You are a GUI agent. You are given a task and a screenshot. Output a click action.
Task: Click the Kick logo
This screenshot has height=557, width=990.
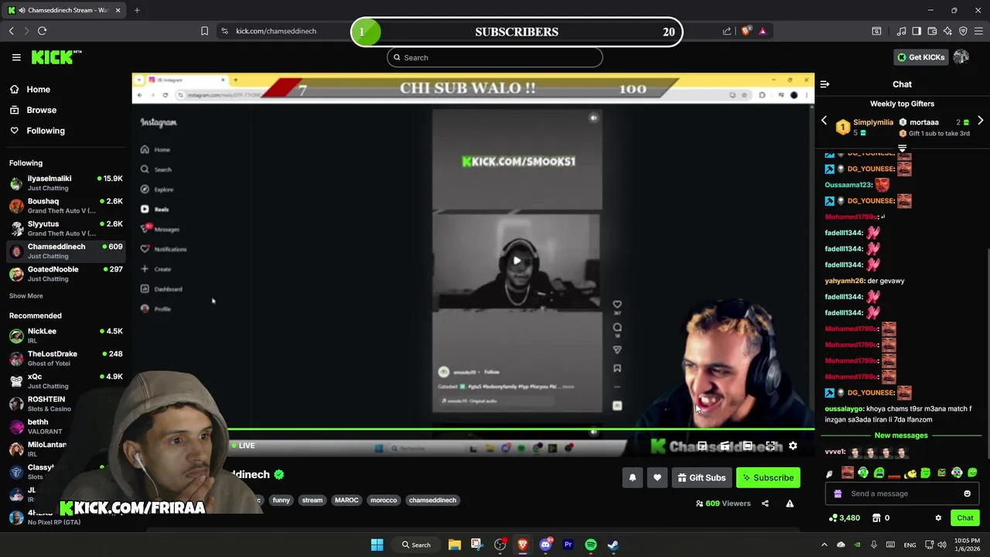click(56, 56)
